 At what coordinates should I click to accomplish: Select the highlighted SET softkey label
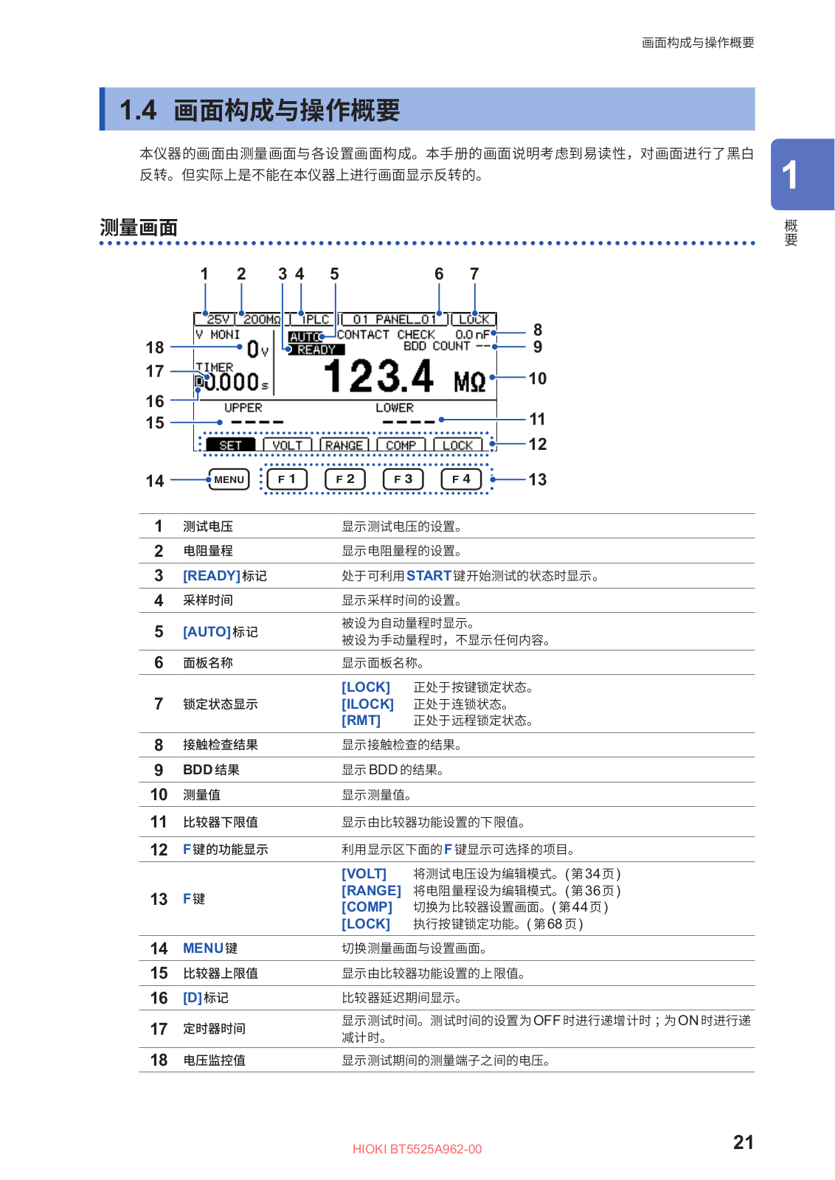(231, 445)
